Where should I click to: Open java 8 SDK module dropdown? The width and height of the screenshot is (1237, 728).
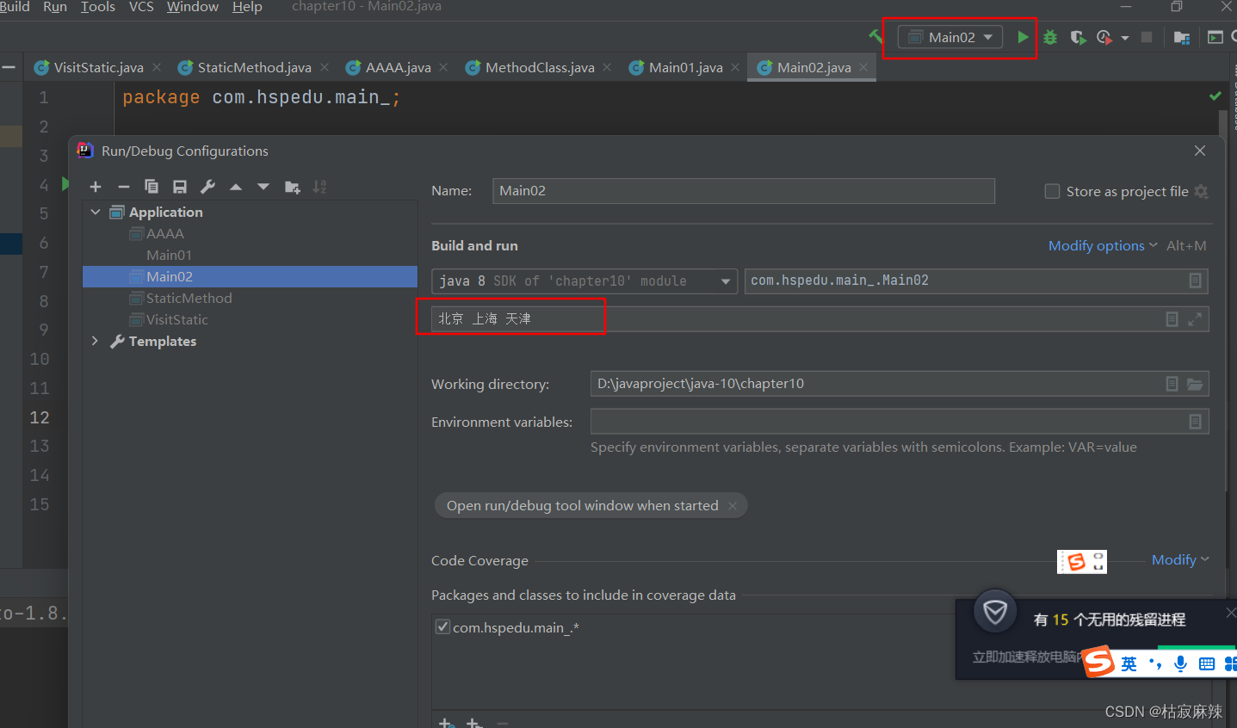(584, 281)
